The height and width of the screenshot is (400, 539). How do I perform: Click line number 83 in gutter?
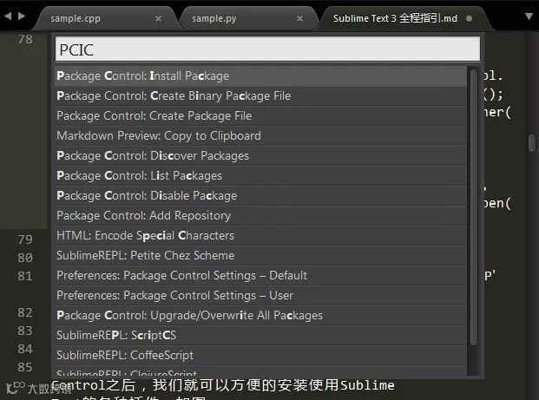pyautogui.click(x=25, y=331)
